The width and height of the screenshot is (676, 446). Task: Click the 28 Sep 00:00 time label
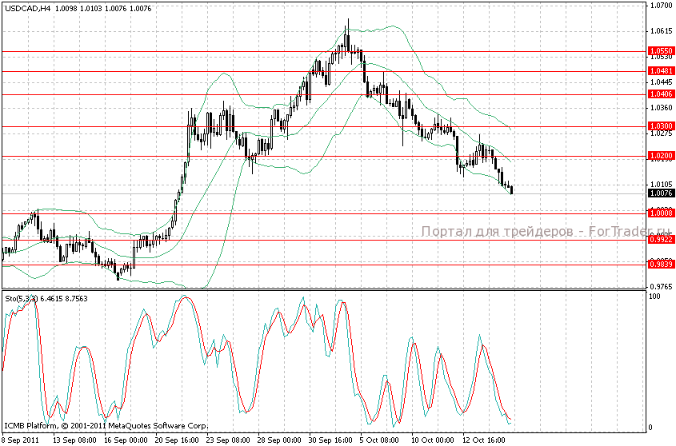(x=279, y=440)
